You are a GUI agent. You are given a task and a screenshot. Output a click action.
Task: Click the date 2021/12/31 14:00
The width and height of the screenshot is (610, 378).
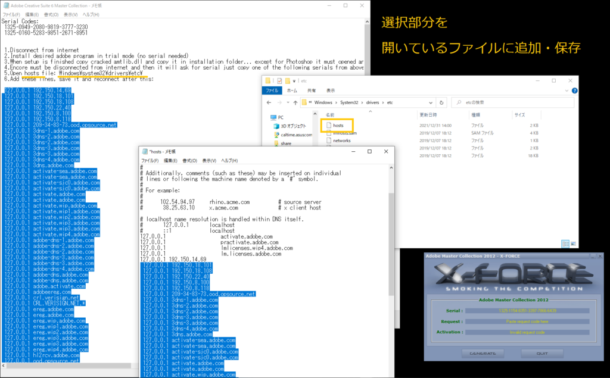pos(435,126)
